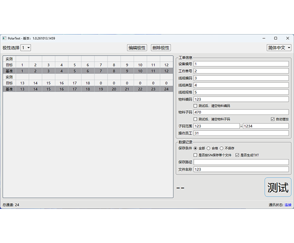This screenshot has width=294, height=243.
Task: Click the -- result indicator text
Action: (x=181, y=188)
